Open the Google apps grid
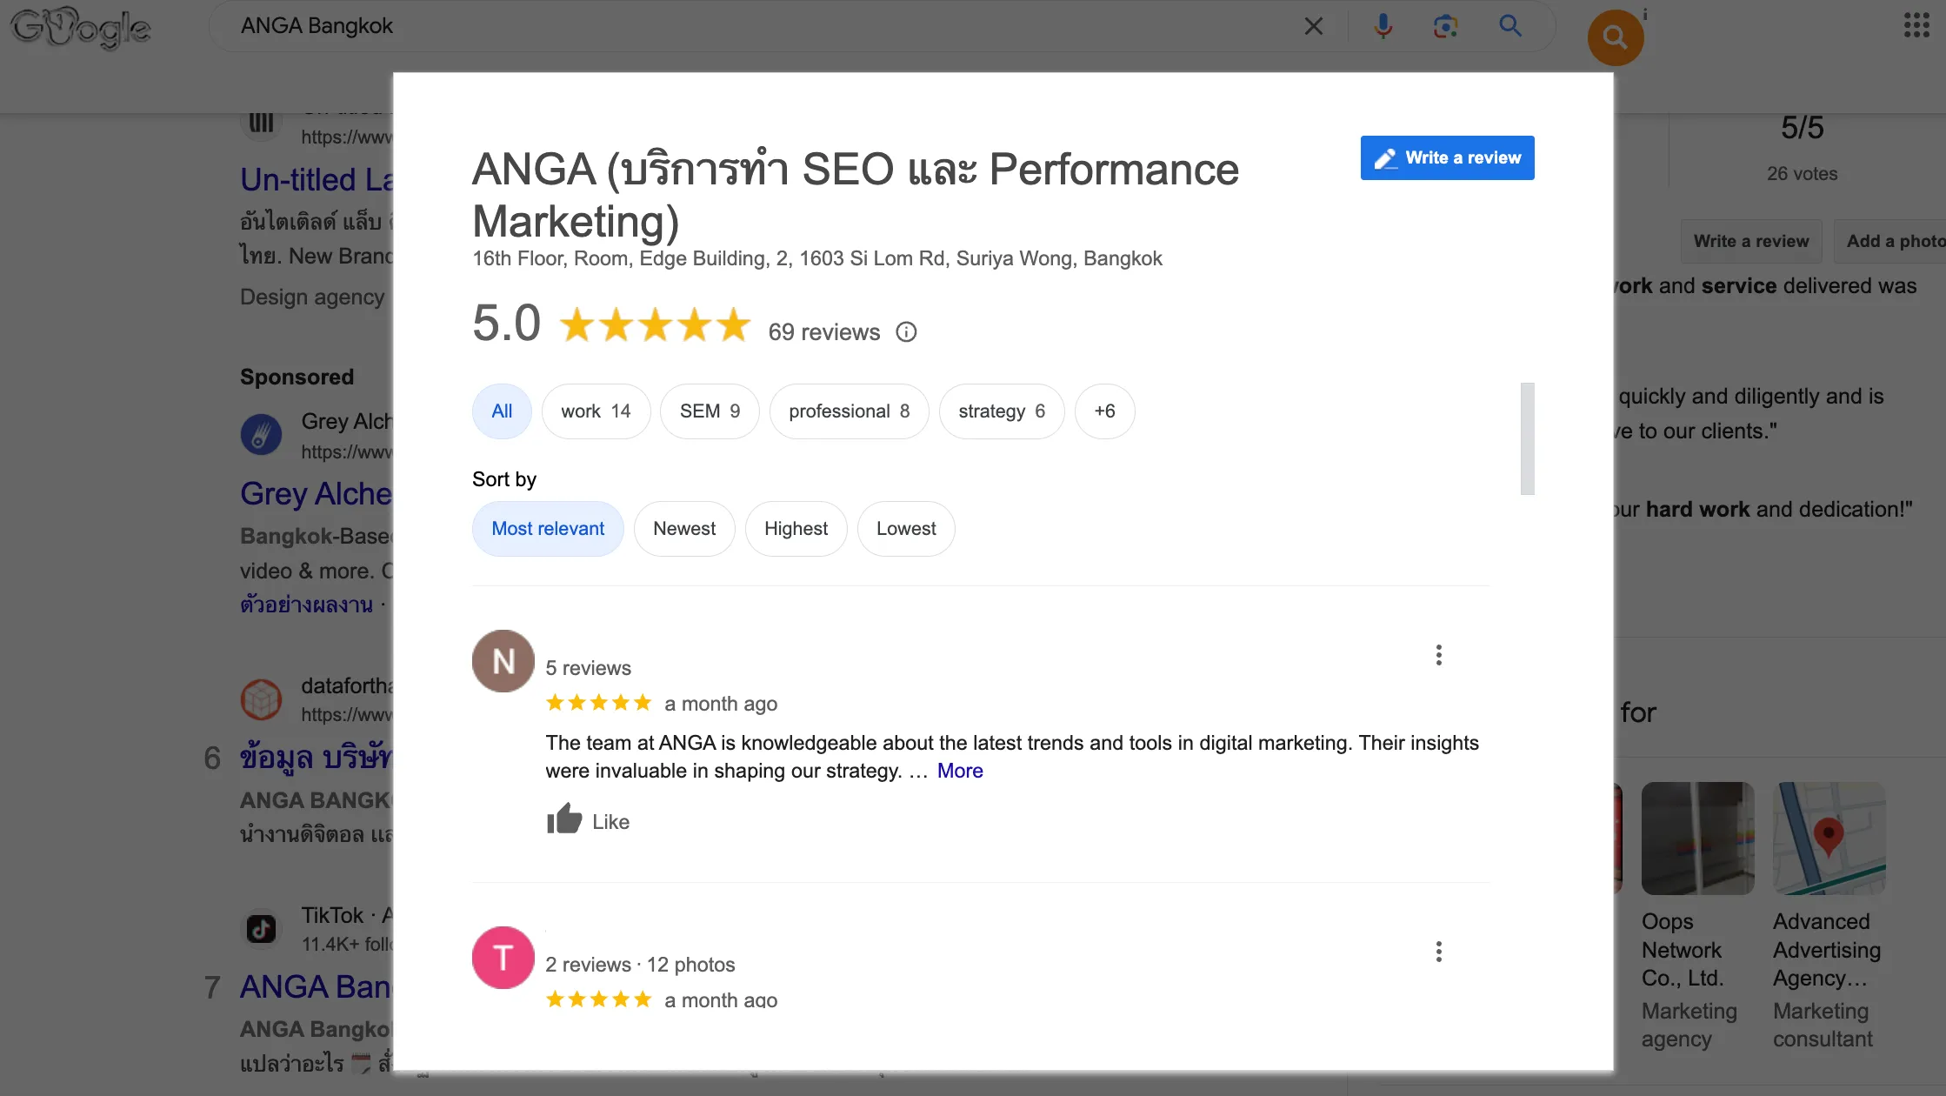Viewport: 1946px width, 1096px height. coord(1916,25)
